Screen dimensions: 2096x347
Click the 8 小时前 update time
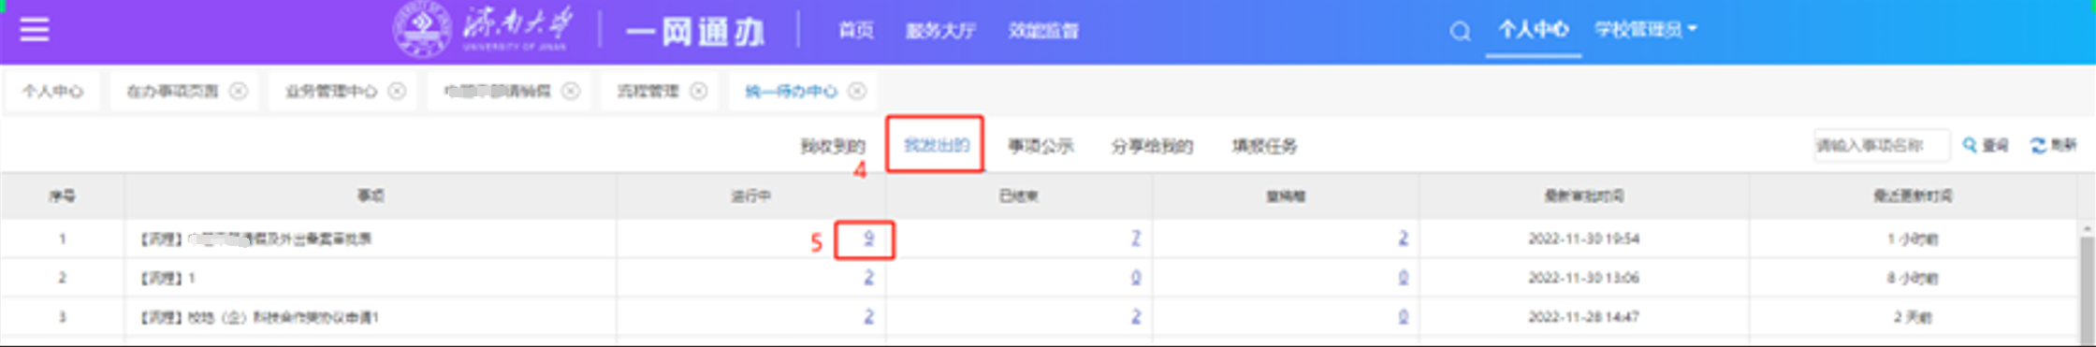(x=1913, y=278)
